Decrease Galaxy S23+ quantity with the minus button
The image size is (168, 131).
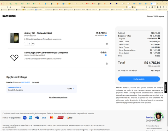point(26,44)
